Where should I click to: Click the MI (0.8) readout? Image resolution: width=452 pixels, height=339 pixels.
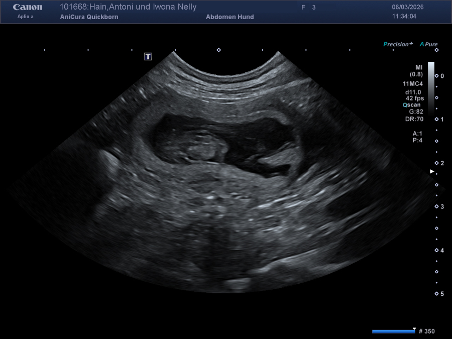click(x=416, y=71)
